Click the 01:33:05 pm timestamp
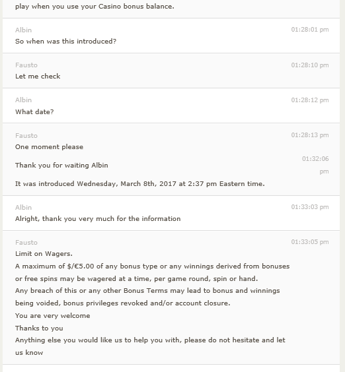This screenshot has height=372, width=345. pos(310,242)
